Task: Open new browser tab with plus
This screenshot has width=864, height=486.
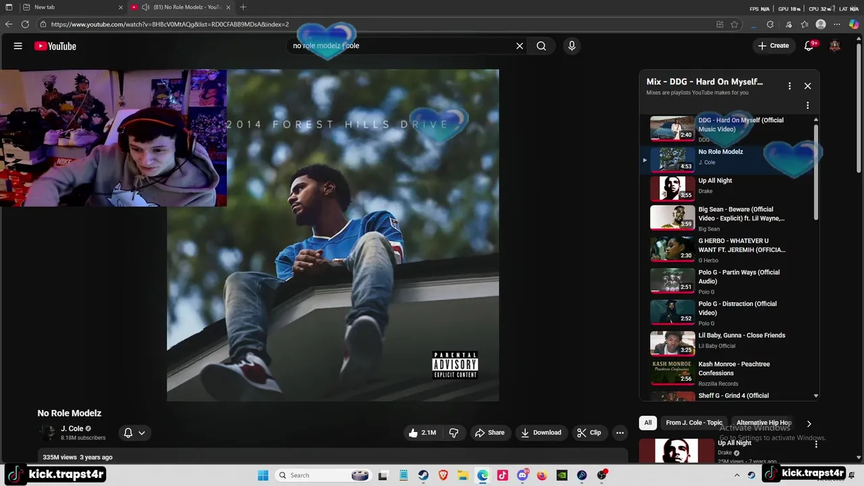Action: click(x=243, y=7)
